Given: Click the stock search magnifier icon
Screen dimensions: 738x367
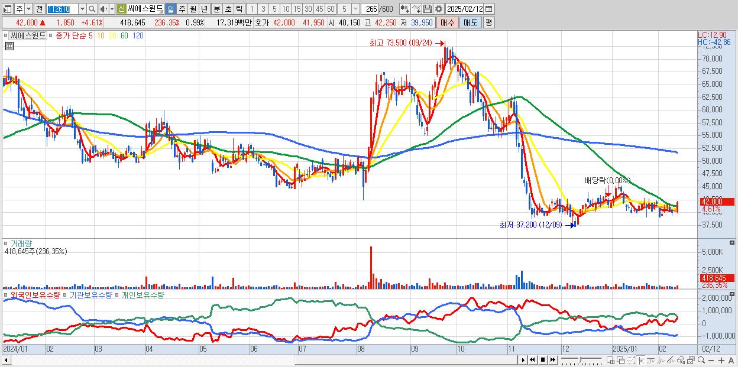Looking at the screenshot, I should click(x=92, y=9).
